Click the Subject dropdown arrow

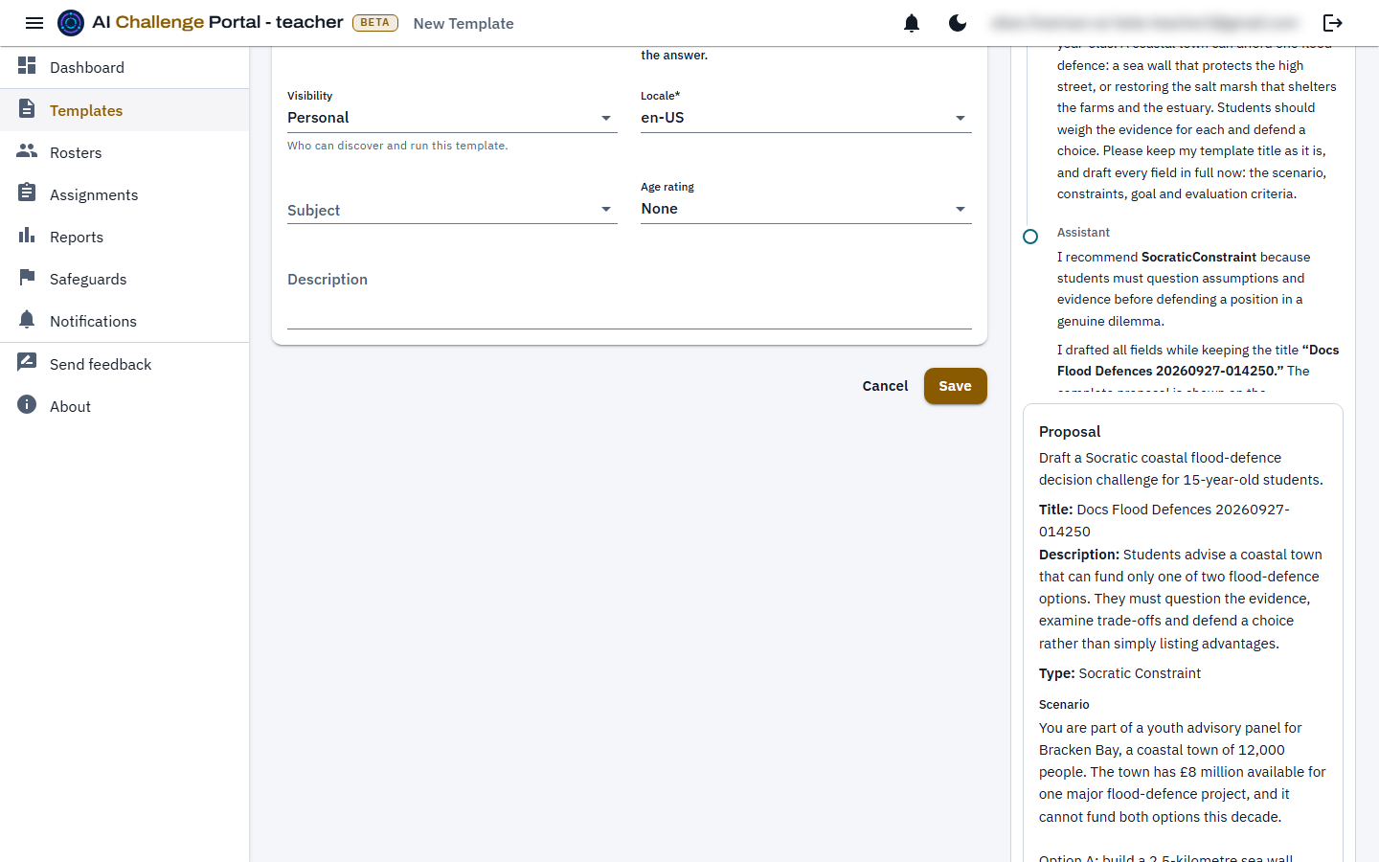(x=606, y=209)
